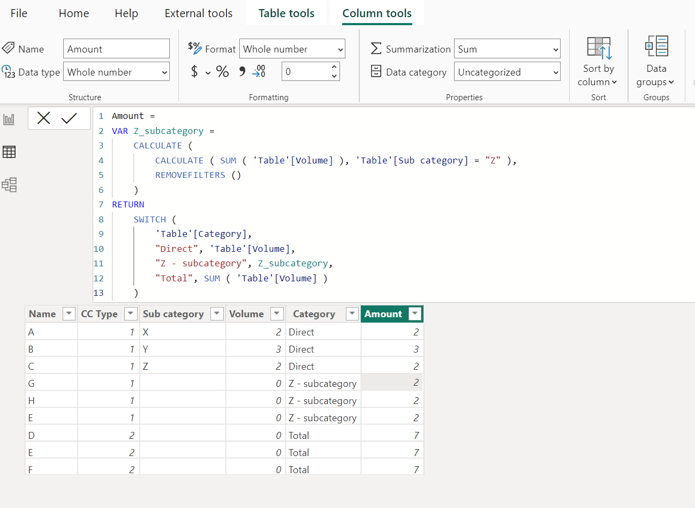The width and height of the screenshot is (695, 508).
Task: Open the Category column filter dropdown
Action: (352, 313)
